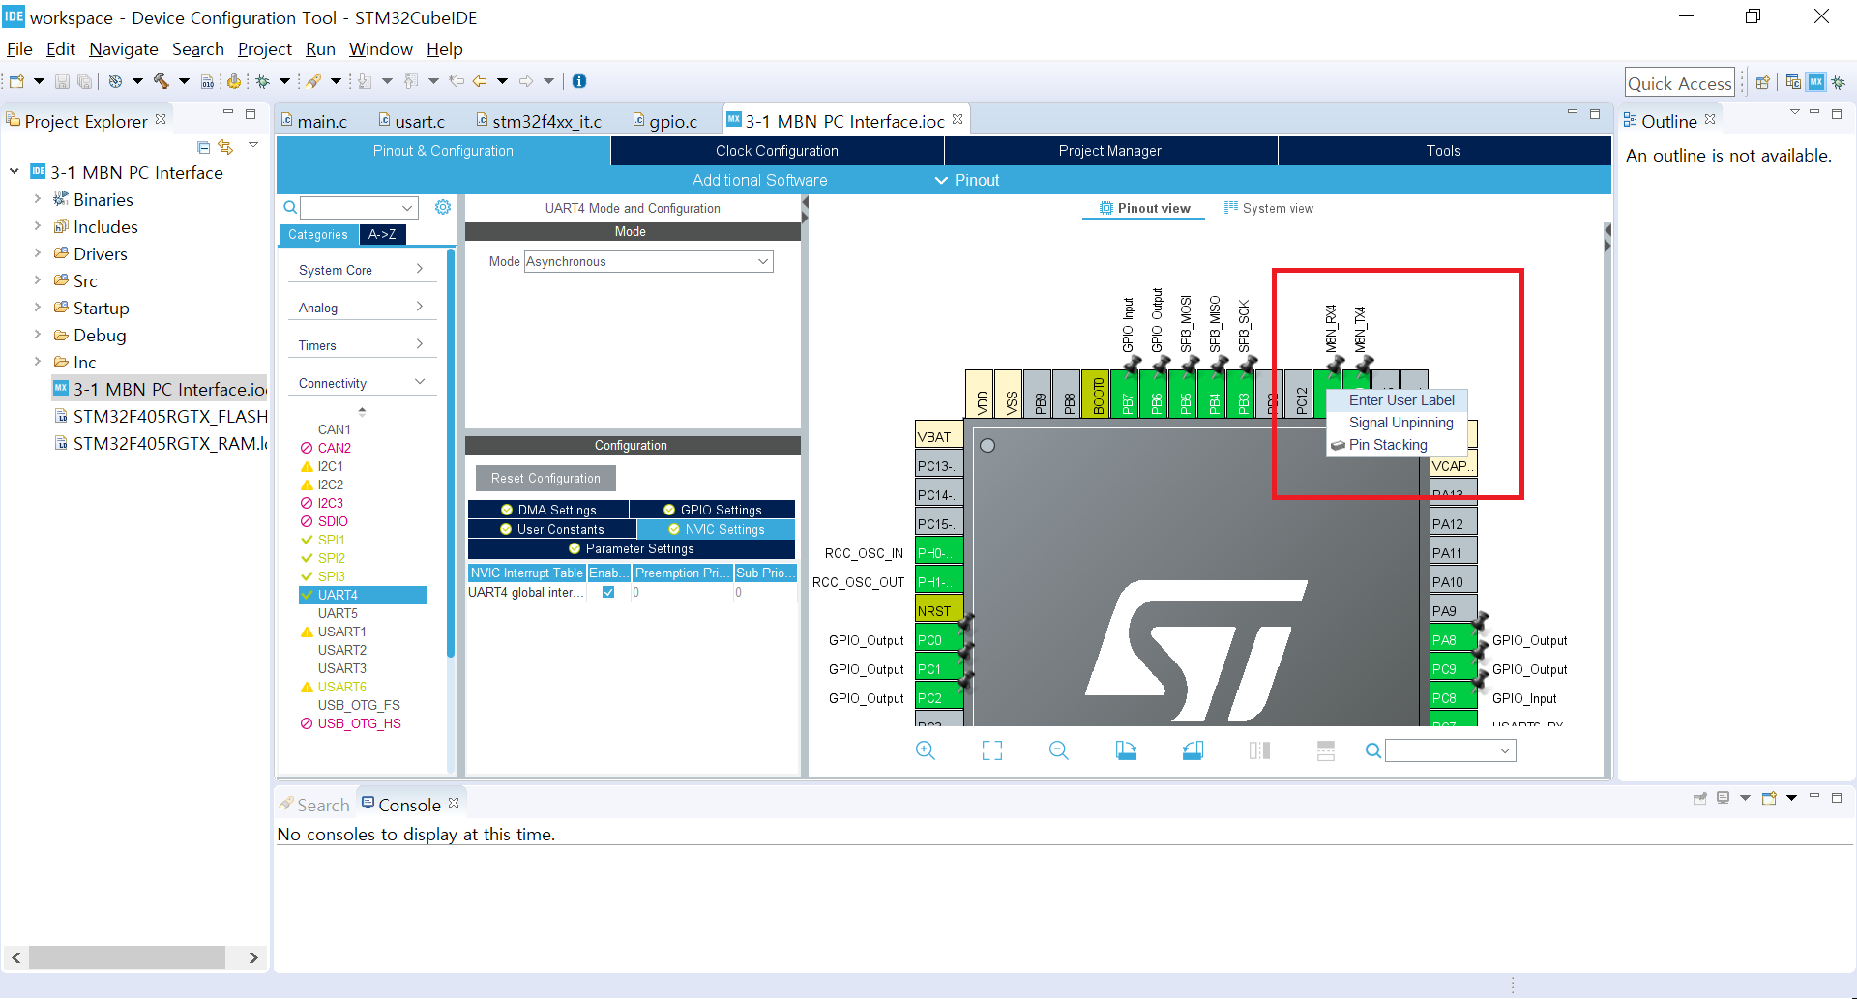This screenshot has width=1857, height=999.
Task: Zoom in on the pinout view
Action: coord(926,750)
